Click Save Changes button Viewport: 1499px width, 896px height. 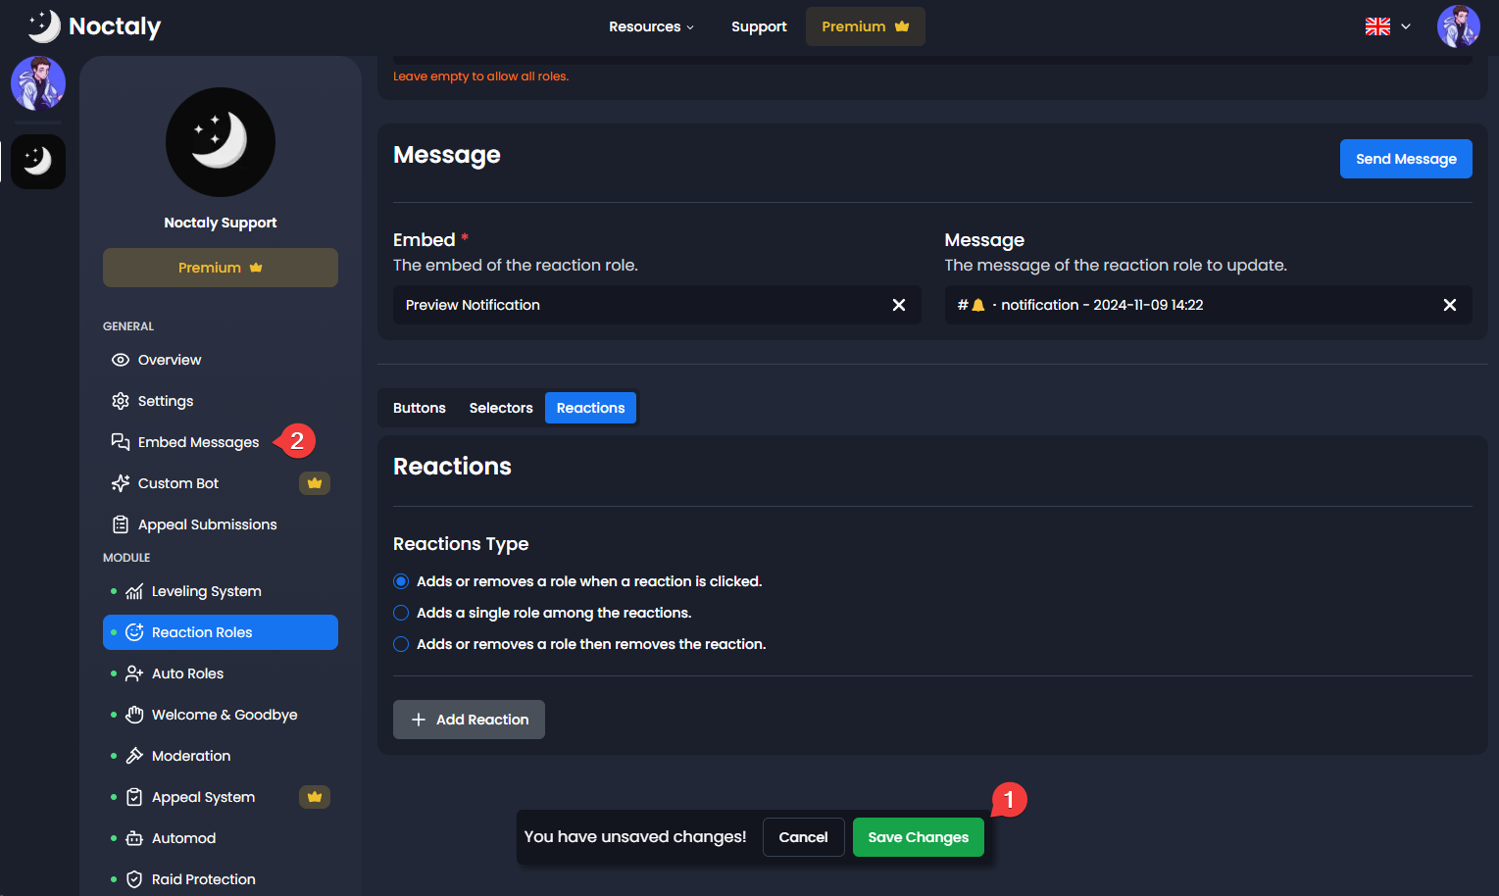tap(919, 837)
